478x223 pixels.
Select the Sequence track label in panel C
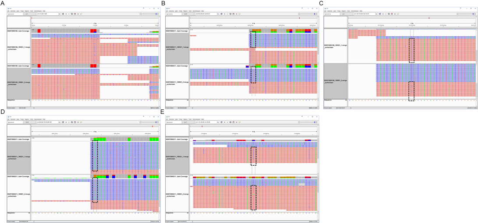tap(329, 100)
